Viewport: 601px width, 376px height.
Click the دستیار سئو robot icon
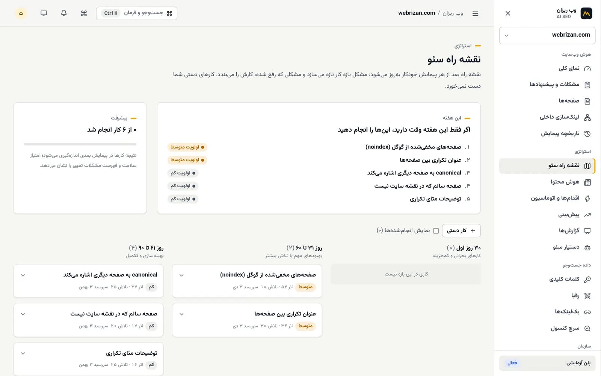click(587, 247)
